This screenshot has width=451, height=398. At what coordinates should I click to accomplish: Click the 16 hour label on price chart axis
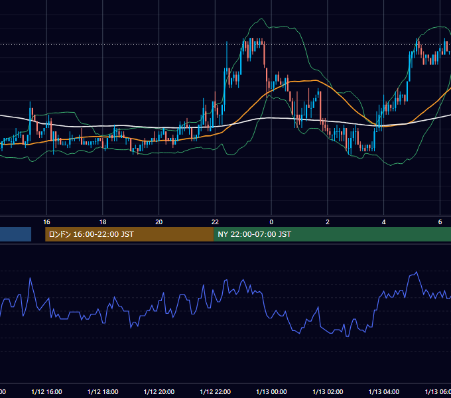[x=46, y=222]
